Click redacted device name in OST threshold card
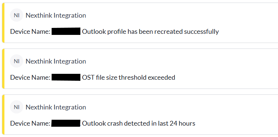278x137 pixels. click(x=66, y=77)
